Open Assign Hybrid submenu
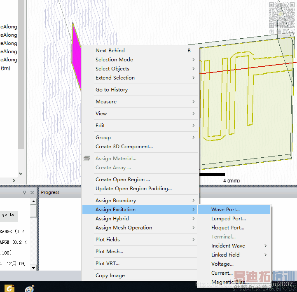 tap(140, 219)
